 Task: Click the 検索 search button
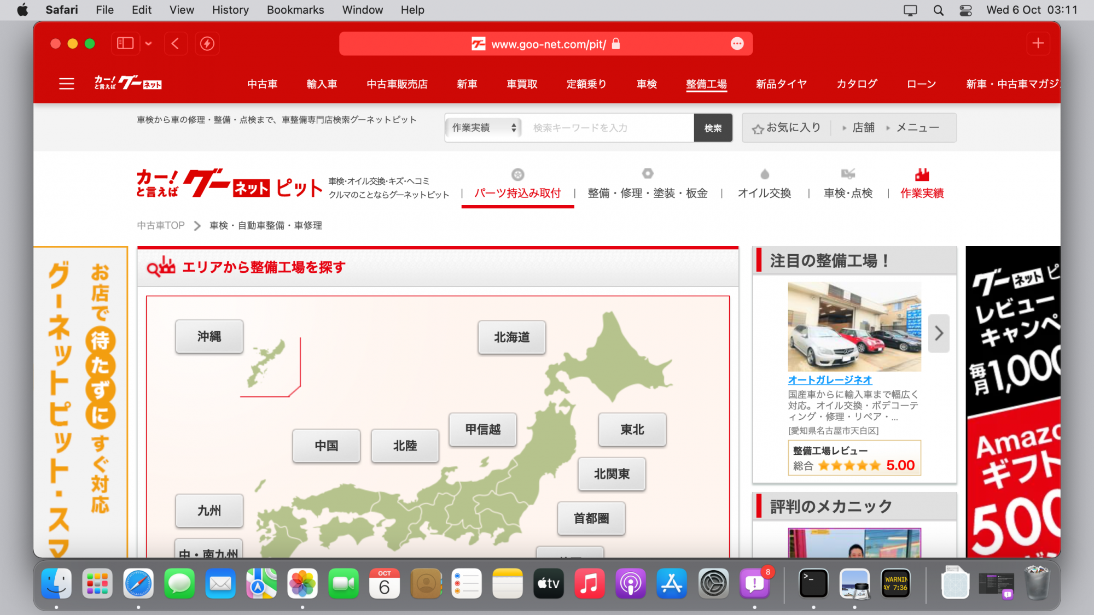coord(713,127)
